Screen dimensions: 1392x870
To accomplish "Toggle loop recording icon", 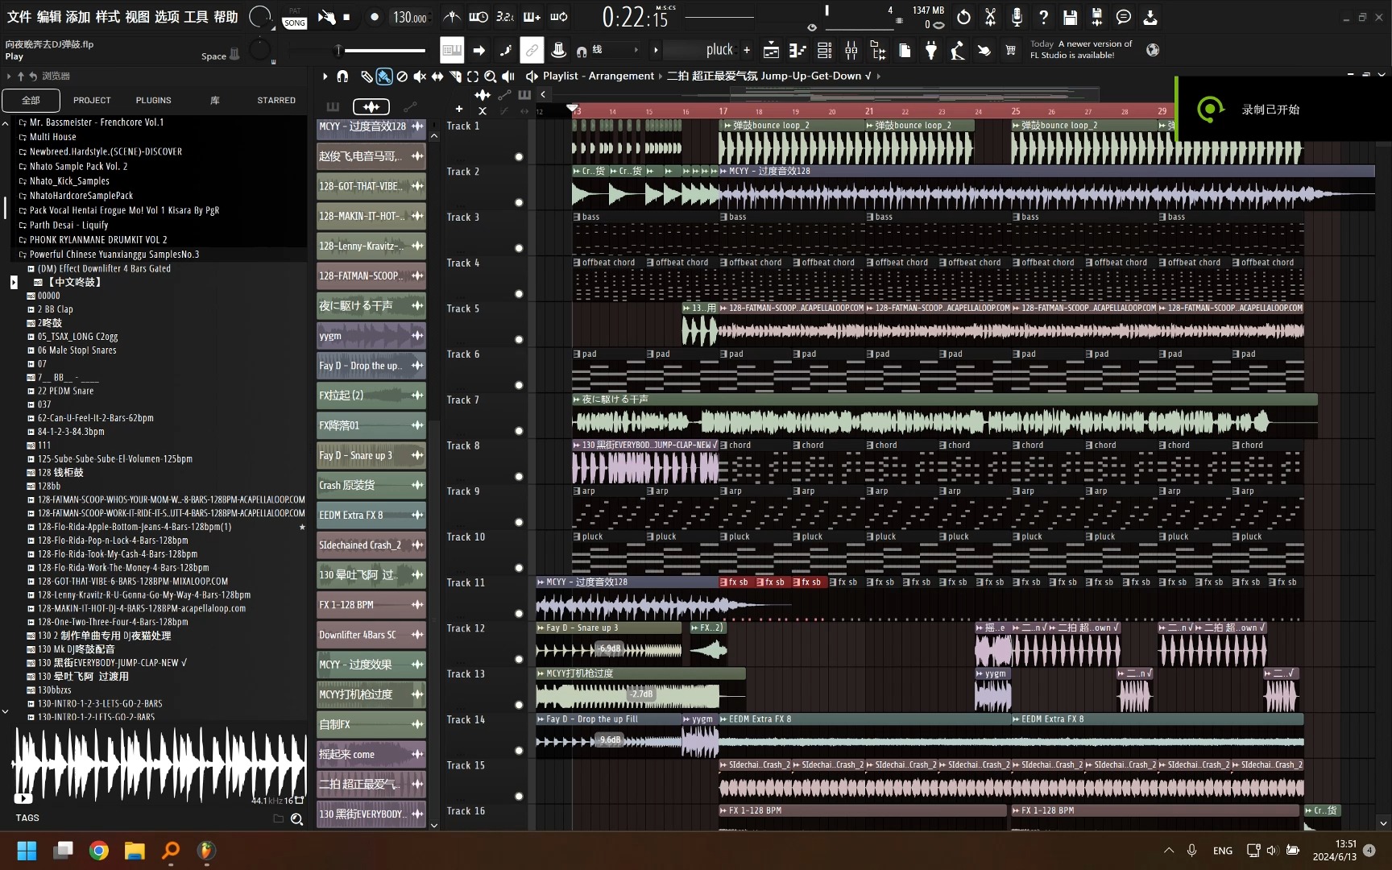I will coord(559,17).
